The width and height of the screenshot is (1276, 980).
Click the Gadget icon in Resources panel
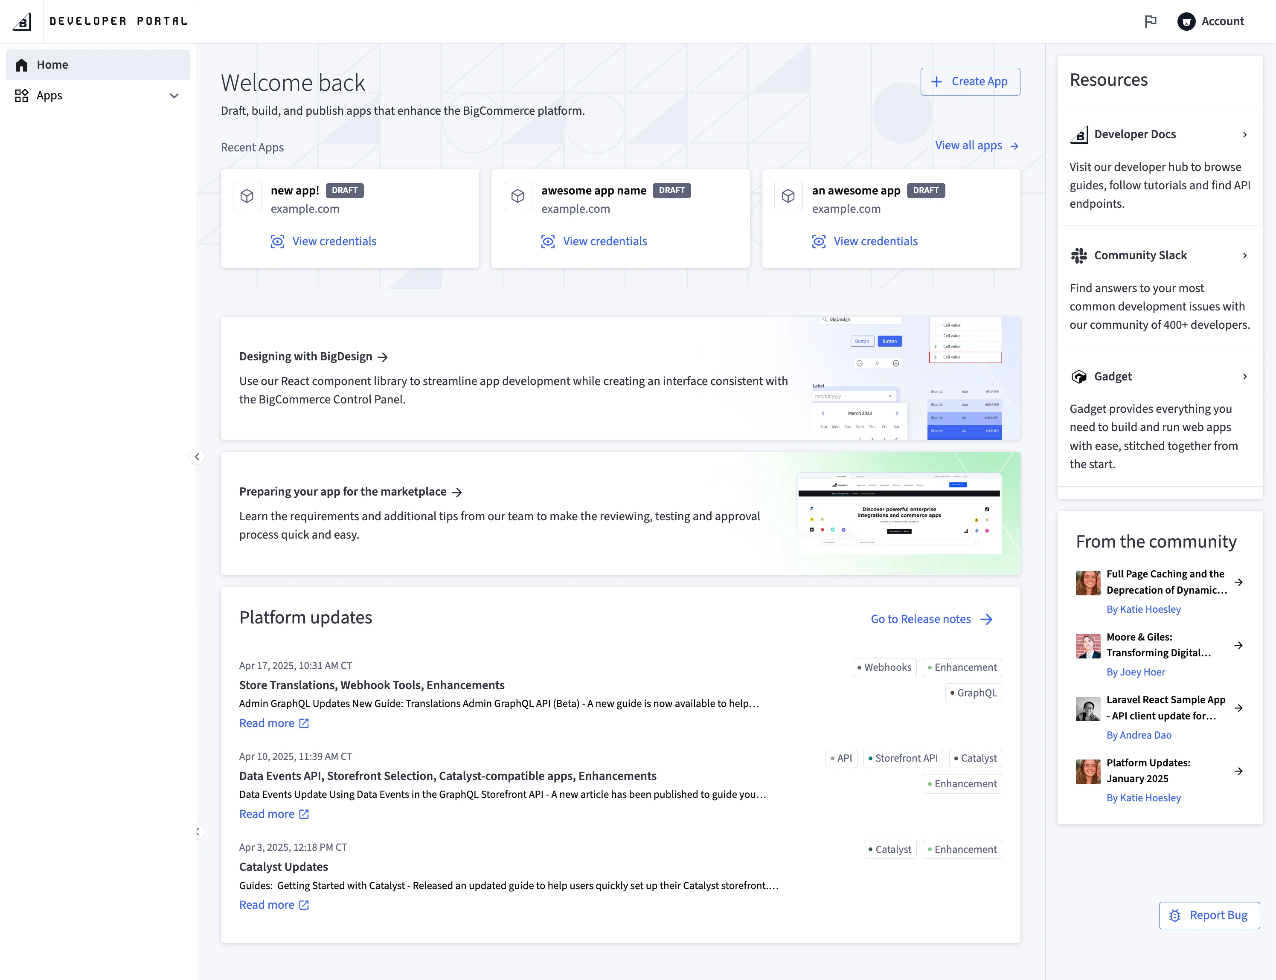(x=1079, y=376)
